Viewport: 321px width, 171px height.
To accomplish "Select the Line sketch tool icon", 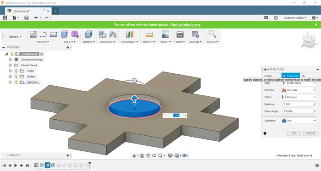I will pos(43,34).
